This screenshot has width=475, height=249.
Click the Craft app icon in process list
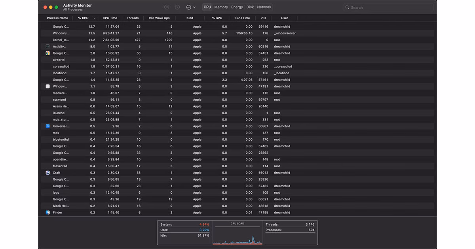[x=47, y=173]
